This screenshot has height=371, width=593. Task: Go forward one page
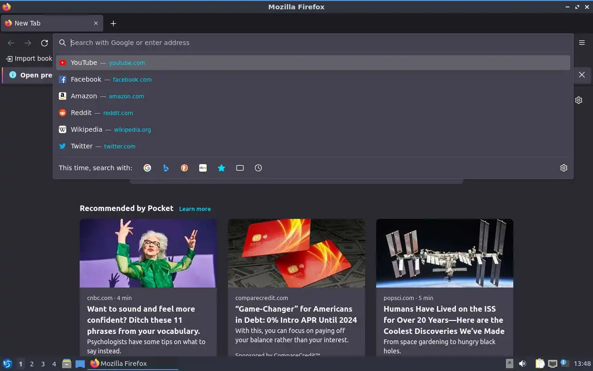[28, 43]
